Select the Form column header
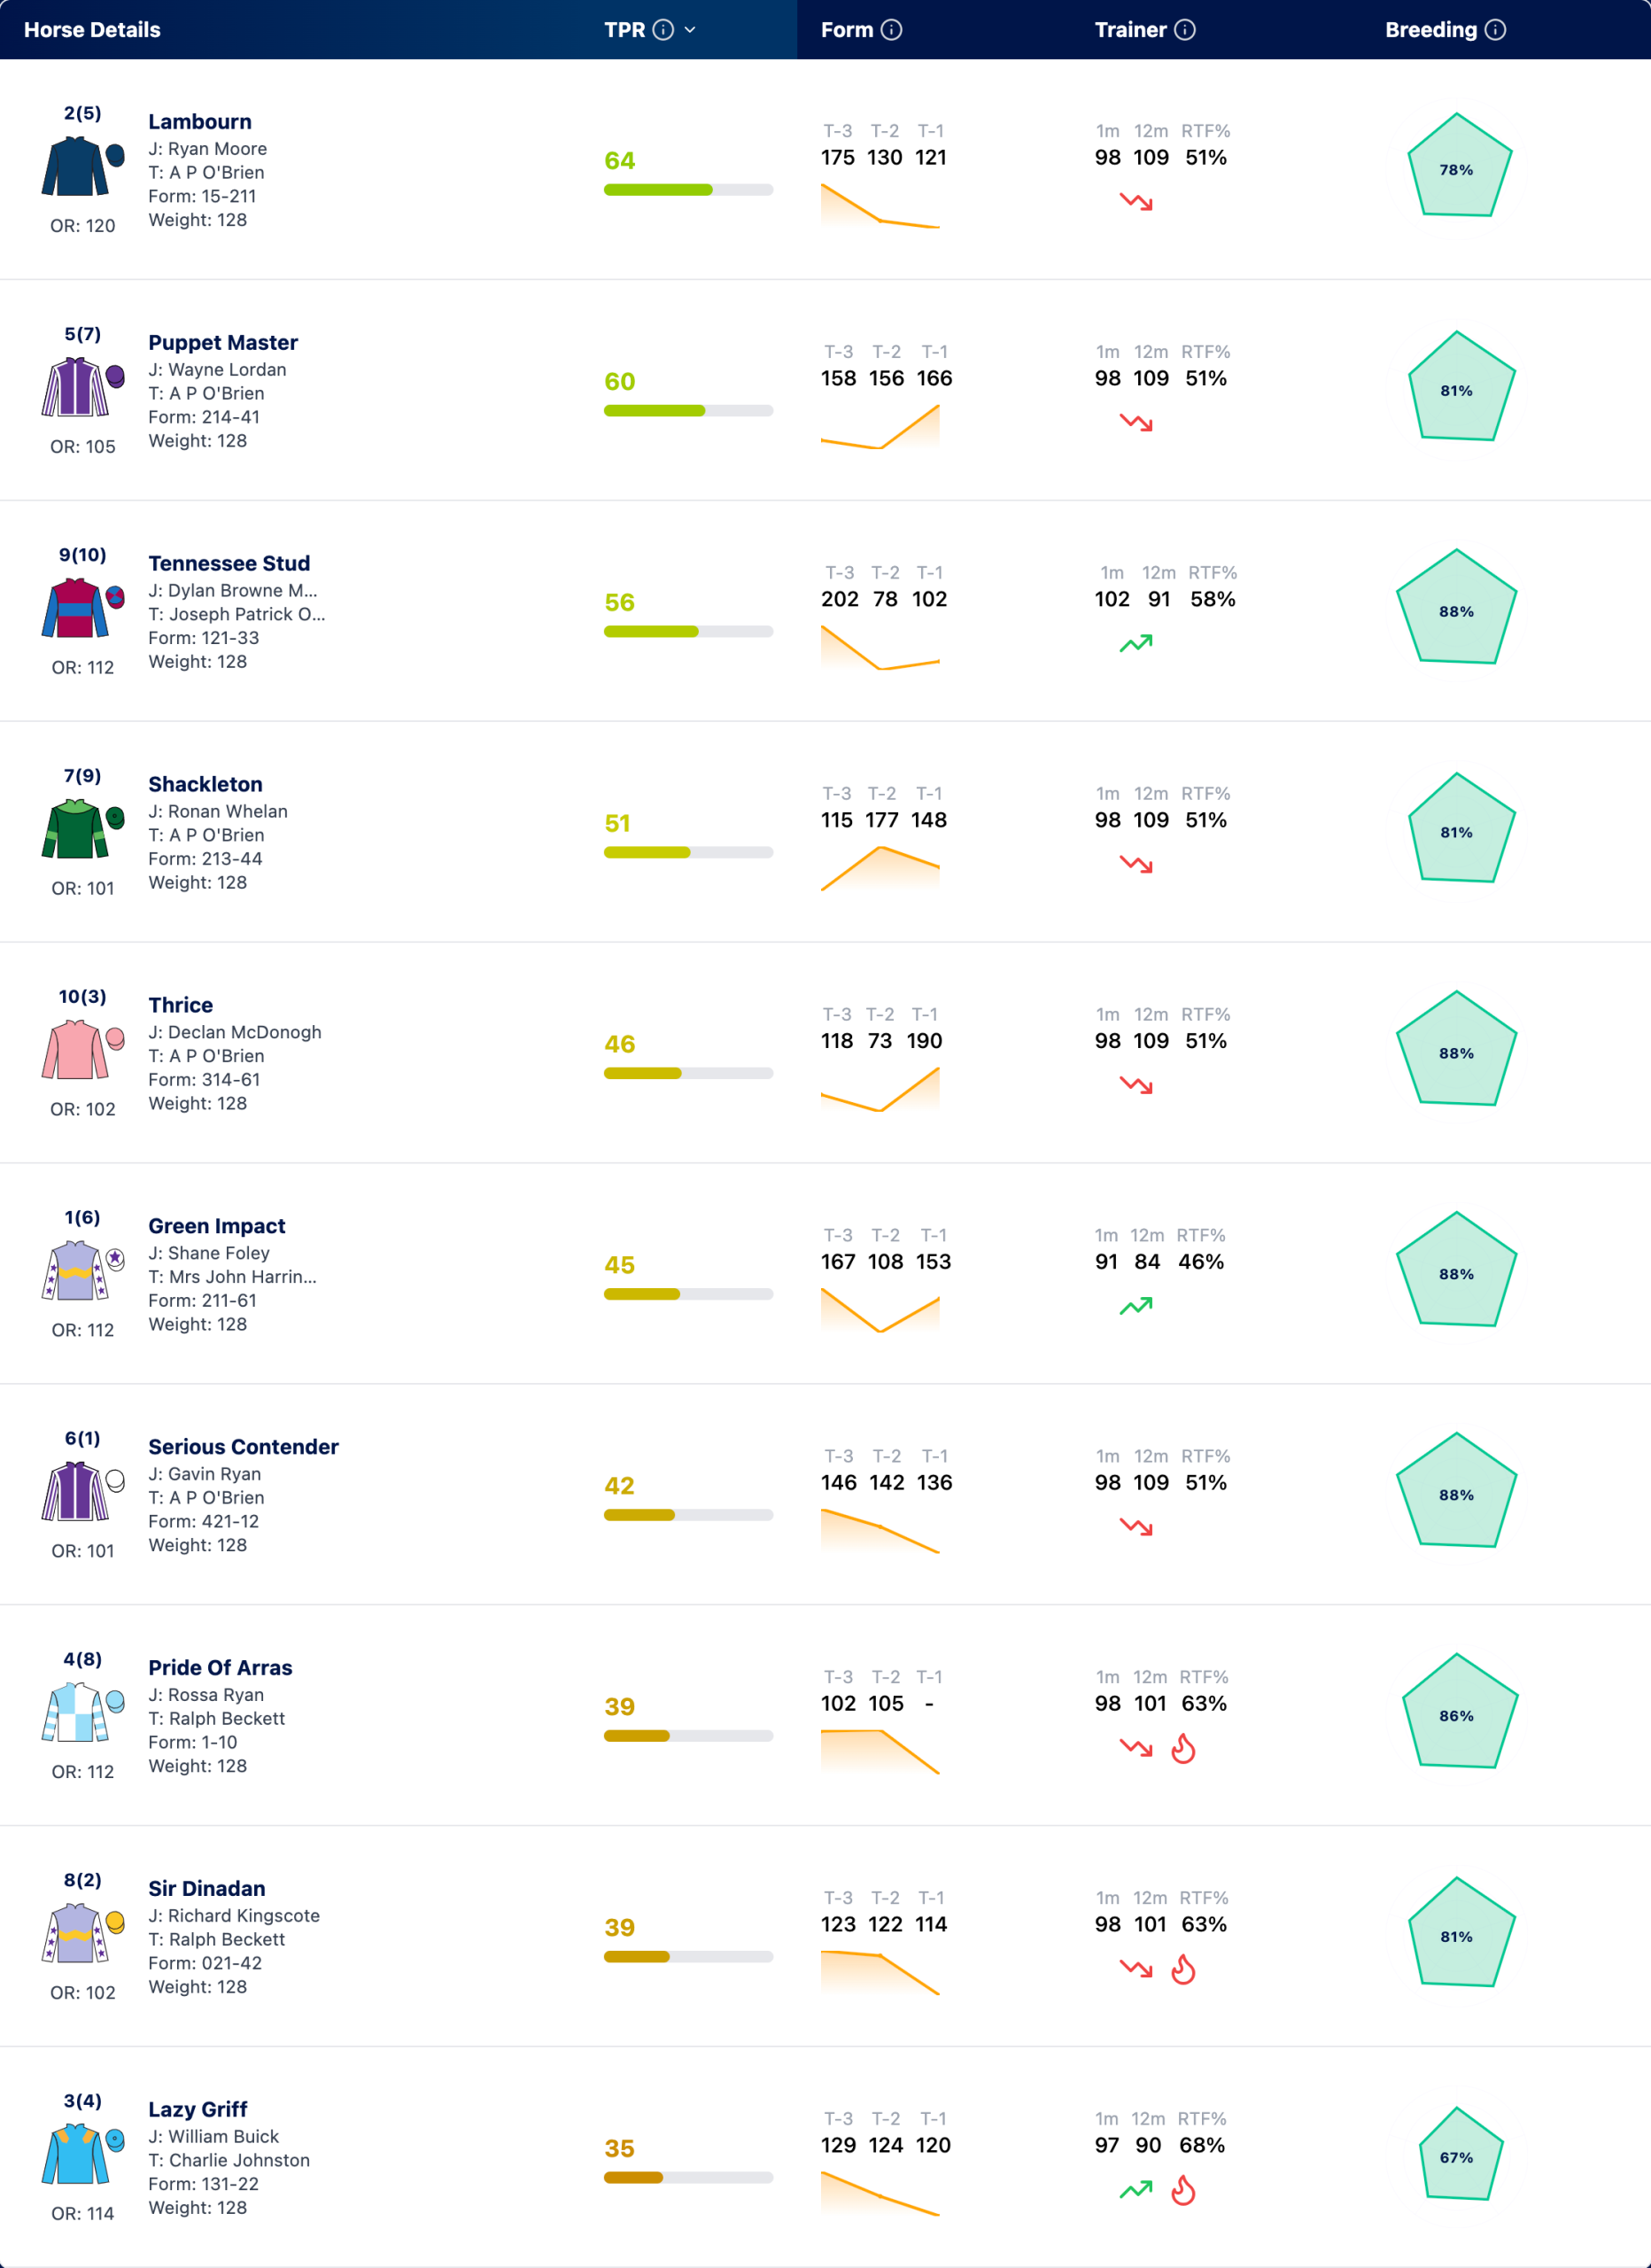 pyautogui.click(x=847, y=30)
